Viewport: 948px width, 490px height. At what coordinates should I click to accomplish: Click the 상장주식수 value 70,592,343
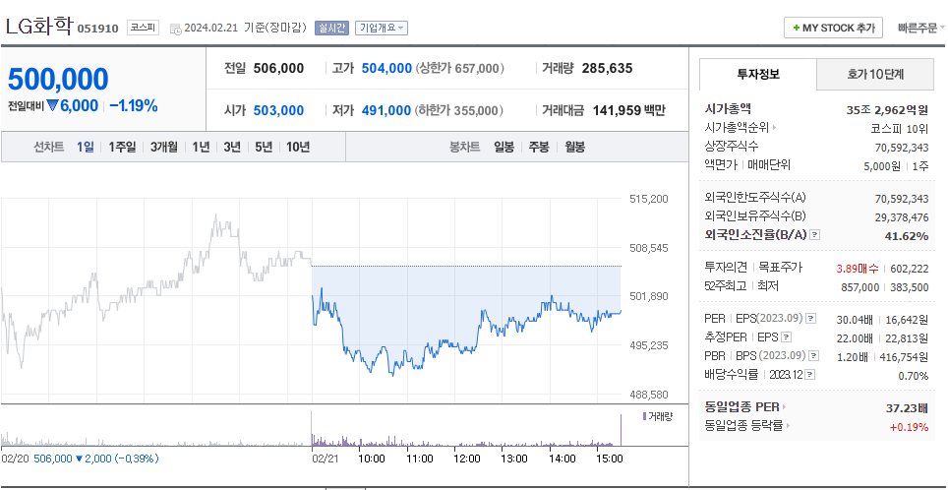pyautogui.click(x=902, y=148)
